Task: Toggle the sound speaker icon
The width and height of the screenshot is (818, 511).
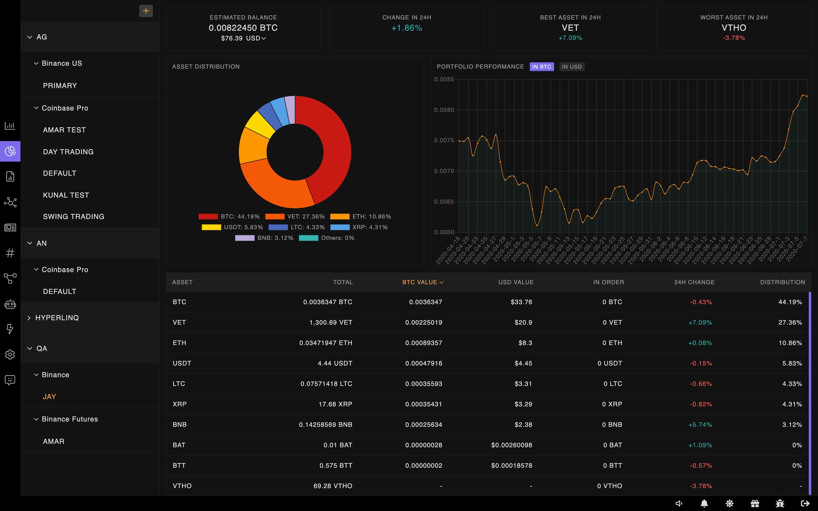Action: click(x=679, y=503)
